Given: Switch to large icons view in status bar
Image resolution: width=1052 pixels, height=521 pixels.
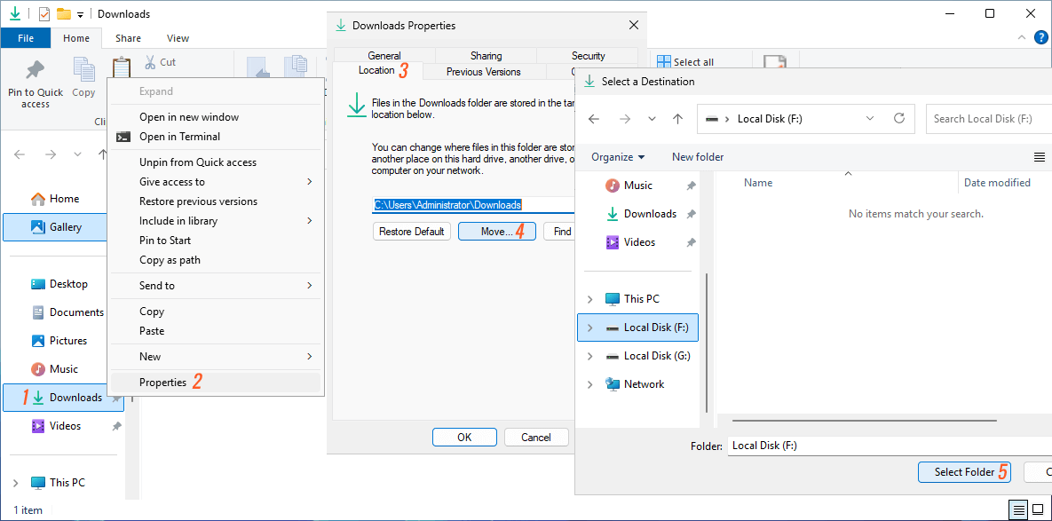Looking at the screenshot, I should point(1037,509).
